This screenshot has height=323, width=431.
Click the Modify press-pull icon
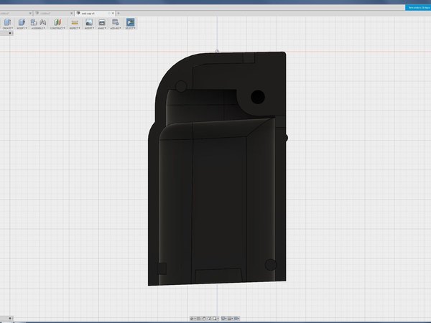pyautogui.click(x=22, y=22)
